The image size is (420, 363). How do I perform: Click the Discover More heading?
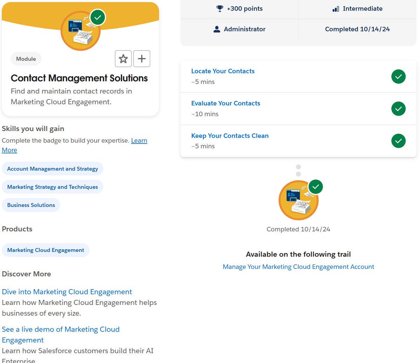pyautogui.click(x=26, y=274)
